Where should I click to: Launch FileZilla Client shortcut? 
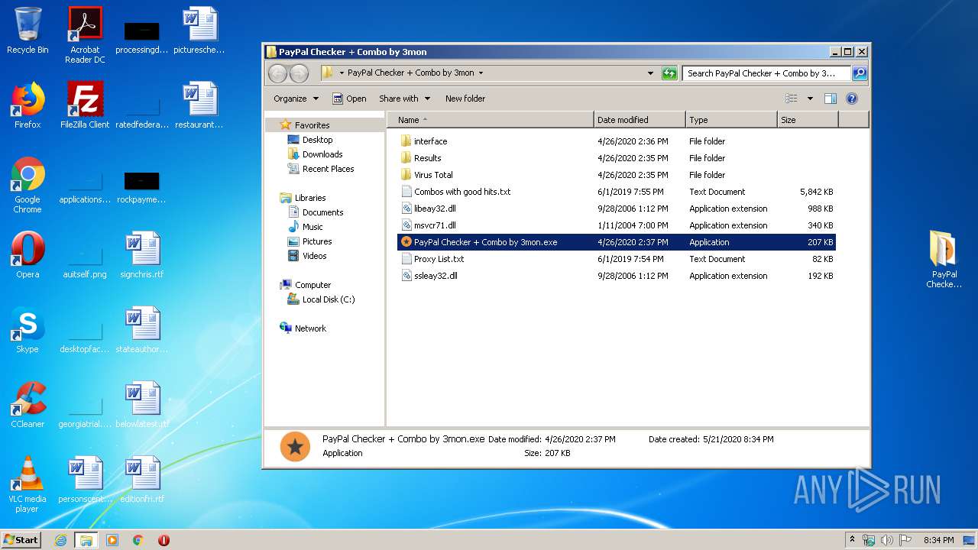point(85,105)
